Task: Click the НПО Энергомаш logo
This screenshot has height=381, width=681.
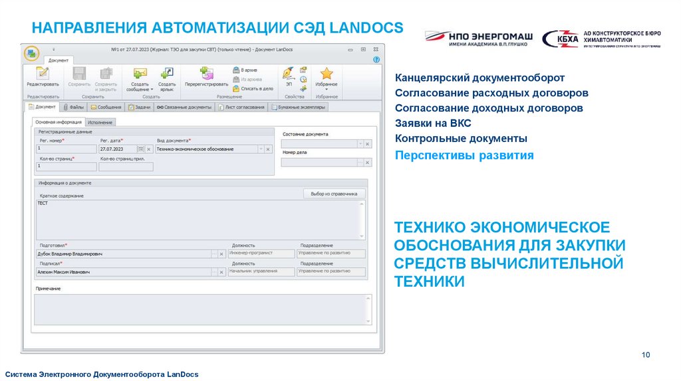Action: point(478,38)
